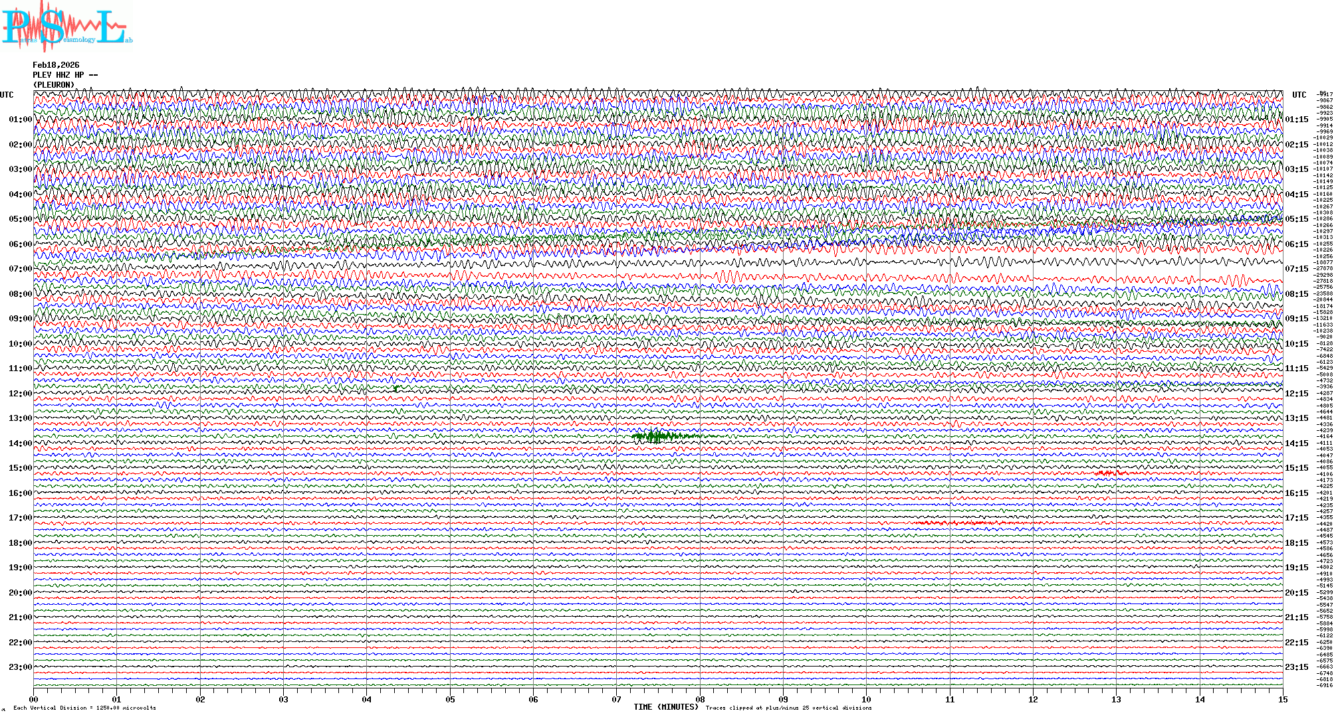Select the Feb18,2026 date label
The height and width of the screenshot is (717, 1336).
pyautogui.click(x=56, y=65)
